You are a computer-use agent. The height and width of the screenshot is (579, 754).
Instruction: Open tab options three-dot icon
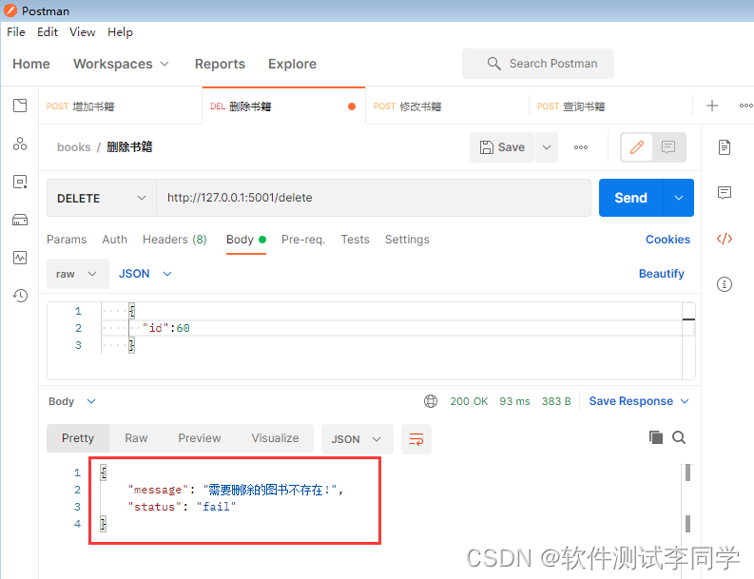[x=745, y=106]
